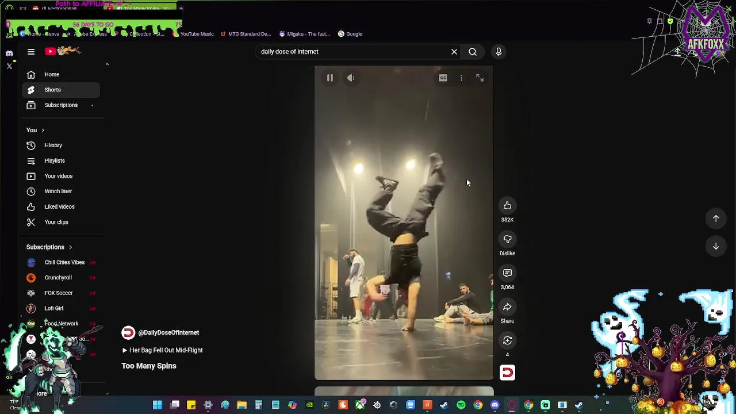Viewport: 736px width, 414px height.
Task: Open Lofi Girl channel
Action: (61, 308)
